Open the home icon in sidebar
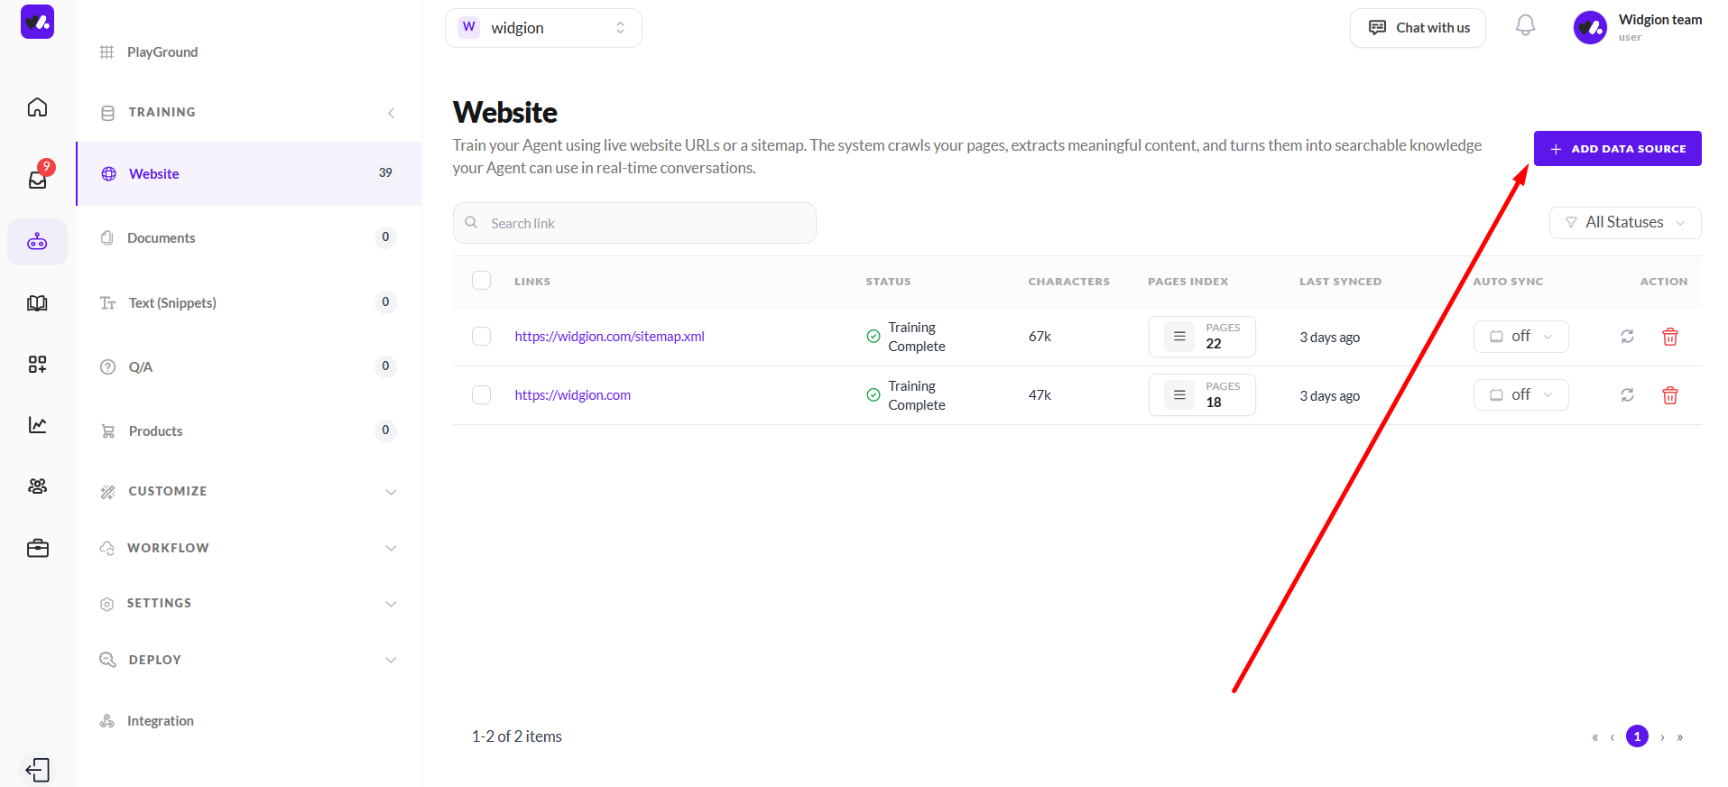1728x787 pixels. (37, 107)
